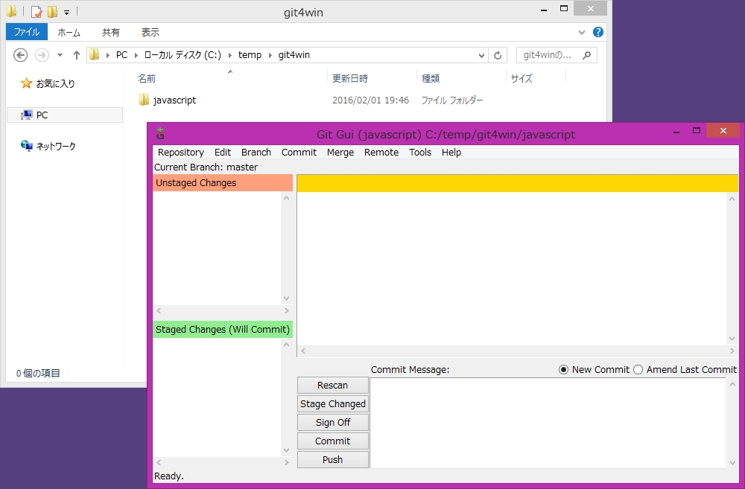Image resolution: width=745 pixels, height=489 pixels.
Task: Click new folder icon in quick access toolbar
Action: 52,11
